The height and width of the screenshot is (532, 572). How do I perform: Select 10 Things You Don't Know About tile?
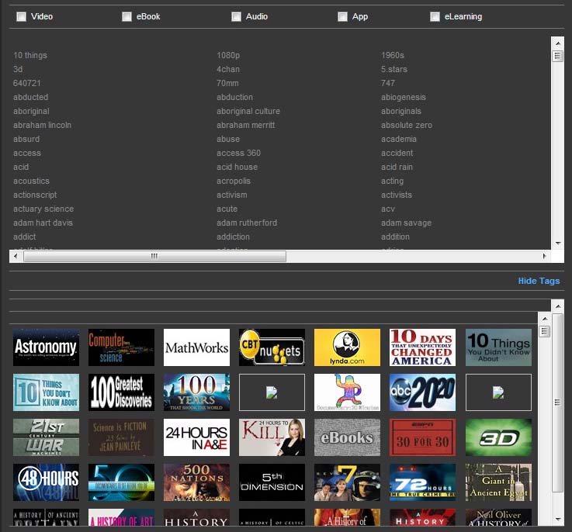click(46, 392)
